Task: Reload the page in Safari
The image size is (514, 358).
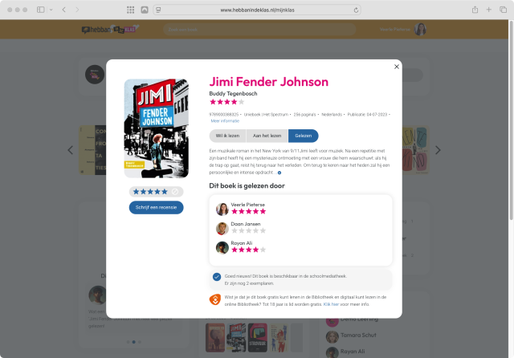Action: pos(356,10)
